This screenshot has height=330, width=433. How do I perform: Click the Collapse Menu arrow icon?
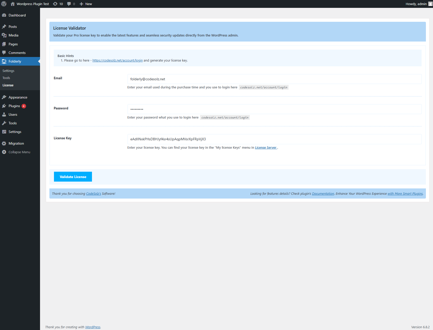[4, 152]
